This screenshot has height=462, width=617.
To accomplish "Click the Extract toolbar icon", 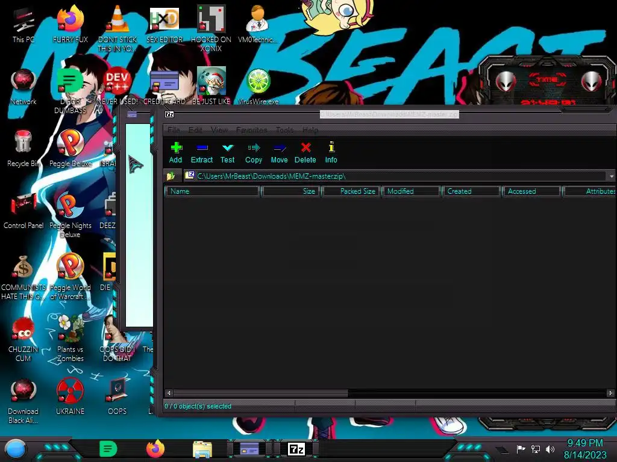I will point(202,152).
